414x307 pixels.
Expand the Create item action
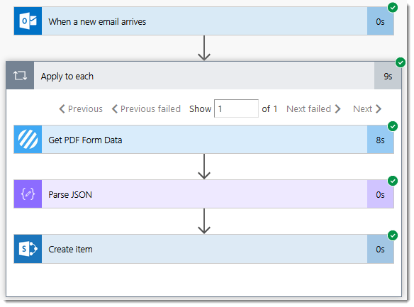pyautogui.click(x=204, y=249)
